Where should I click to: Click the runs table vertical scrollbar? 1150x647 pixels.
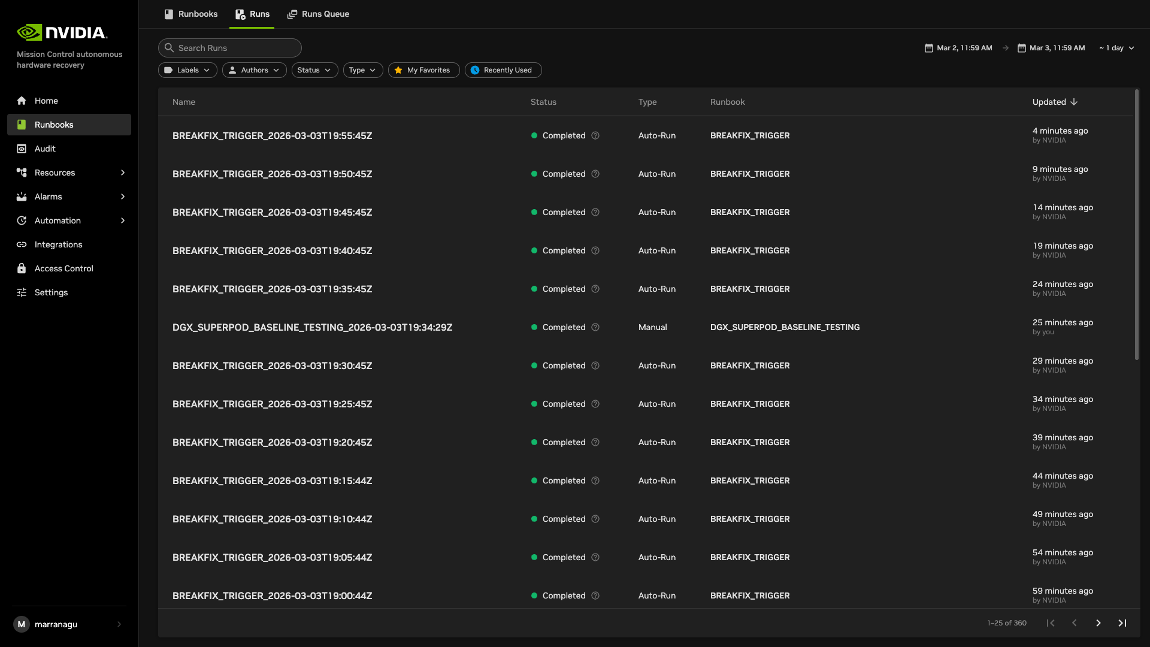(1136, 225)
